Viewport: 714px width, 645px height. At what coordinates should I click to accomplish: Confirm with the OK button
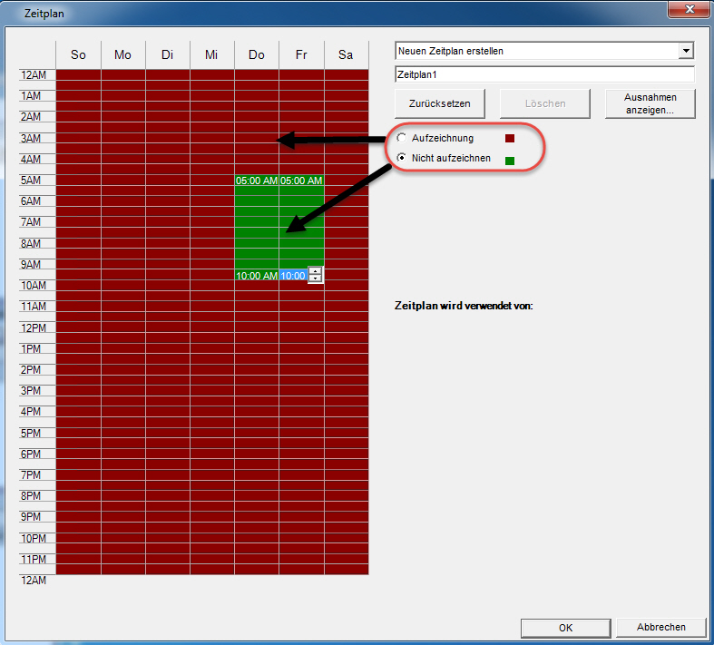click(x=565, y=628)
